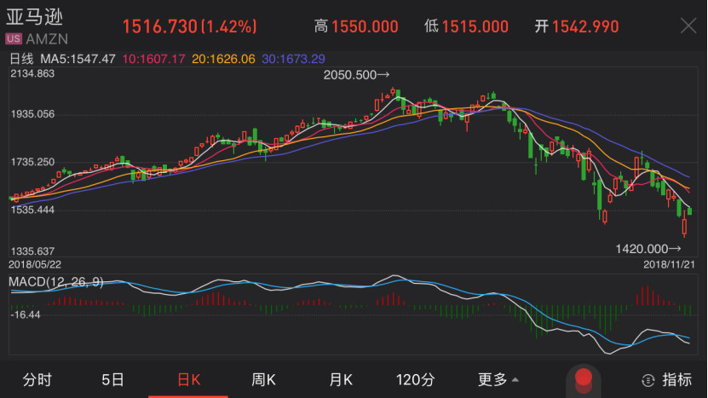The image size is (708, 398).
Task: Click the 亚马逊 stock name
Action: click(34, 17)
